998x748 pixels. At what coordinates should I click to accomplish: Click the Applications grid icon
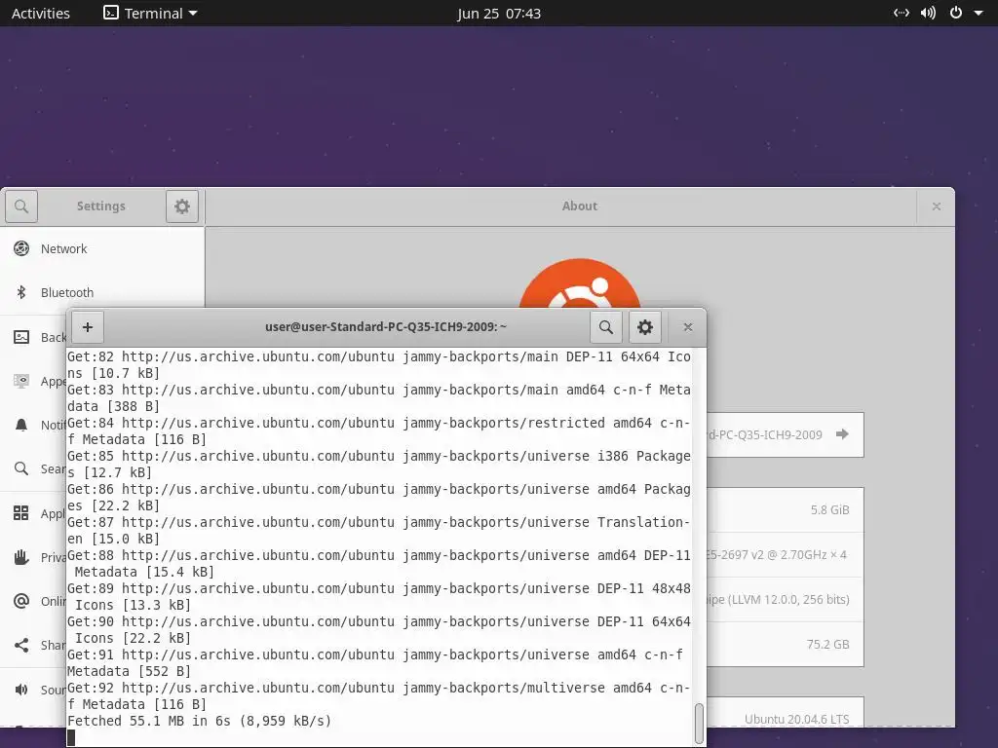pos(21,512)
